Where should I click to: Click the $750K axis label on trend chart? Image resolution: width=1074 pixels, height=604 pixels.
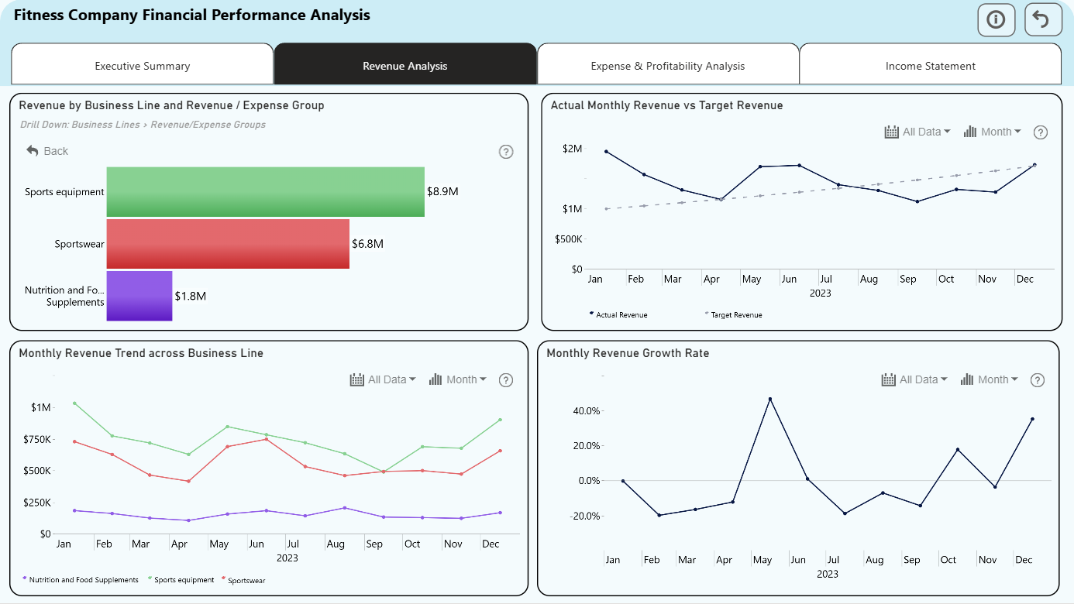coord(36,440)
